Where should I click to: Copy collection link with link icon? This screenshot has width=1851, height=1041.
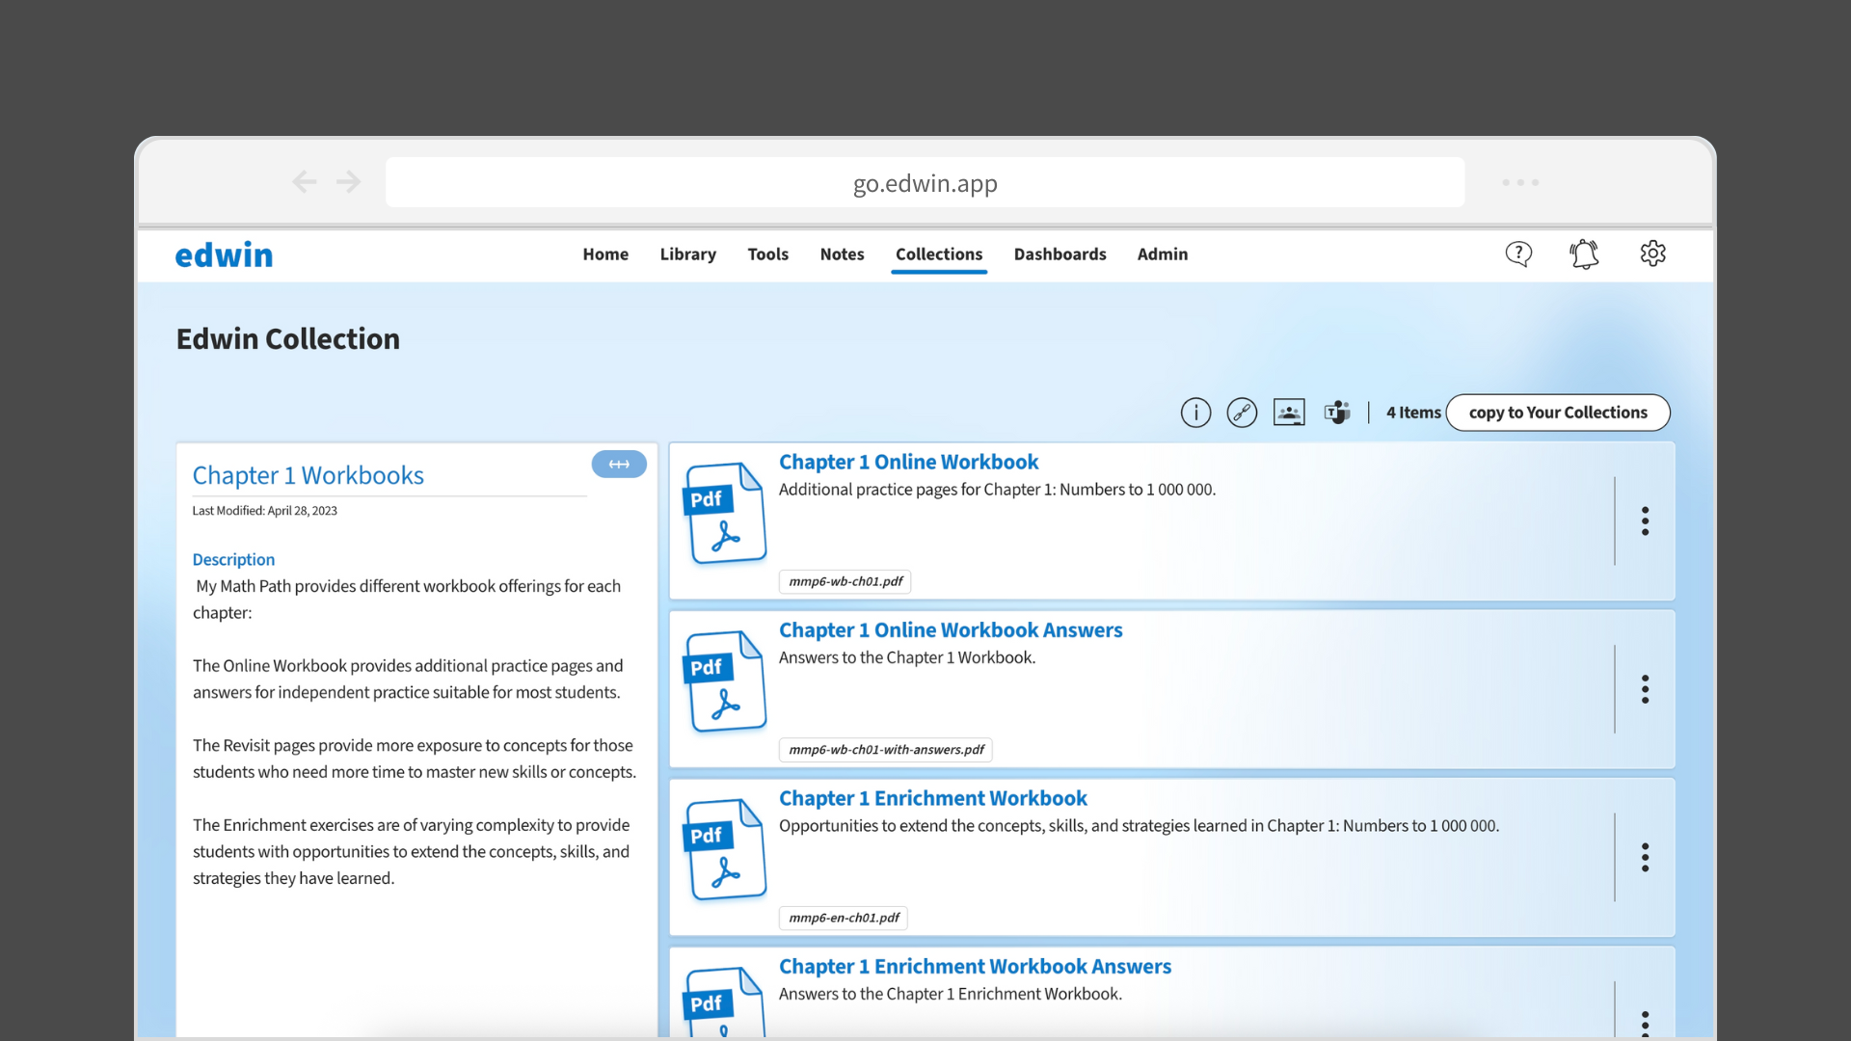pyautogui.click(x=1242, y=413)
